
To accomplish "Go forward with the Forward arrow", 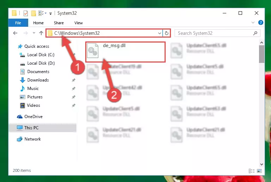I will [x=26, y=33].
